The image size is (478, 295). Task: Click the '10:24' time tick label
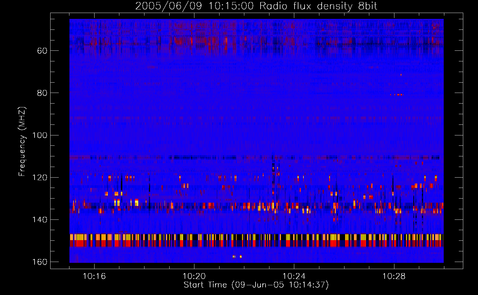click(x=294, y=276)
